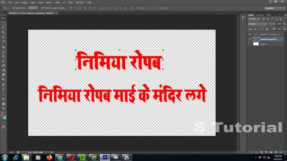Select the Gradient tool
Viewport: 287px width, 161px height.
coord(4,71)
